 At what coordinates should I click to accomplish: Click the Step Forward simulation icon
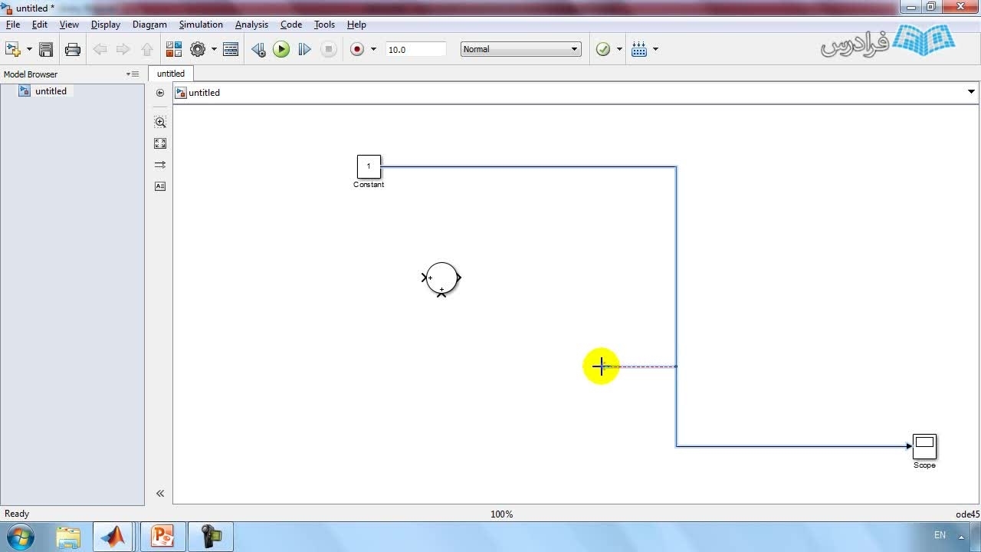click(x=304, y=49)
